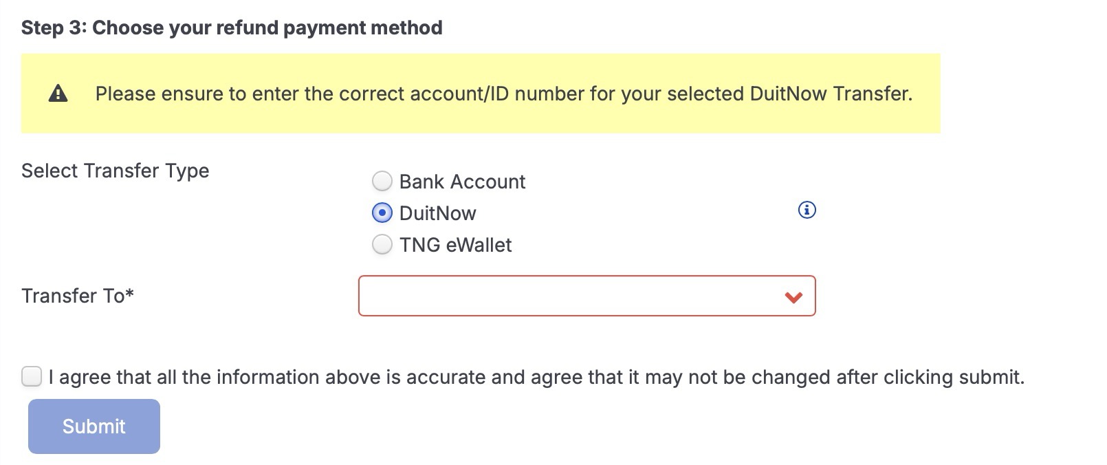Click the required asterisk after Transfer To

pos(130,293)
